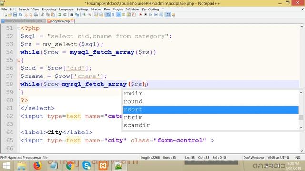Pick the highlighted rsort suggestion
The height and width of the screenshot is (171, 305).
(x=211, y=110)
